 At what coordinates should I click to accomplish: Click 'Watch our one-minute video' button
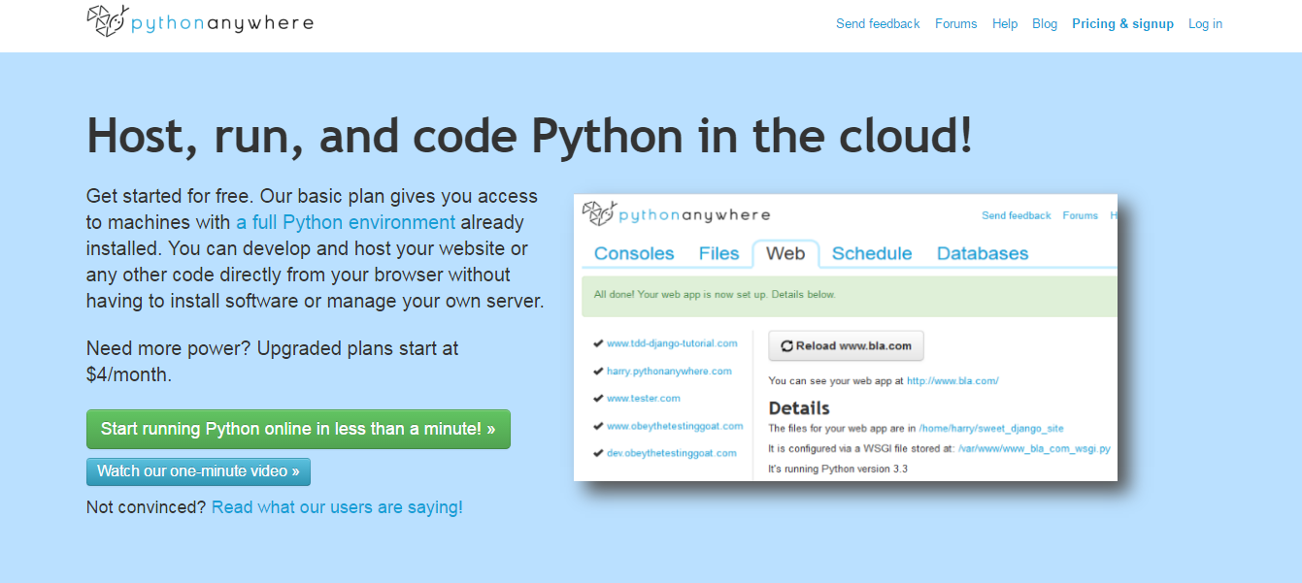click(x=198, y=471)
